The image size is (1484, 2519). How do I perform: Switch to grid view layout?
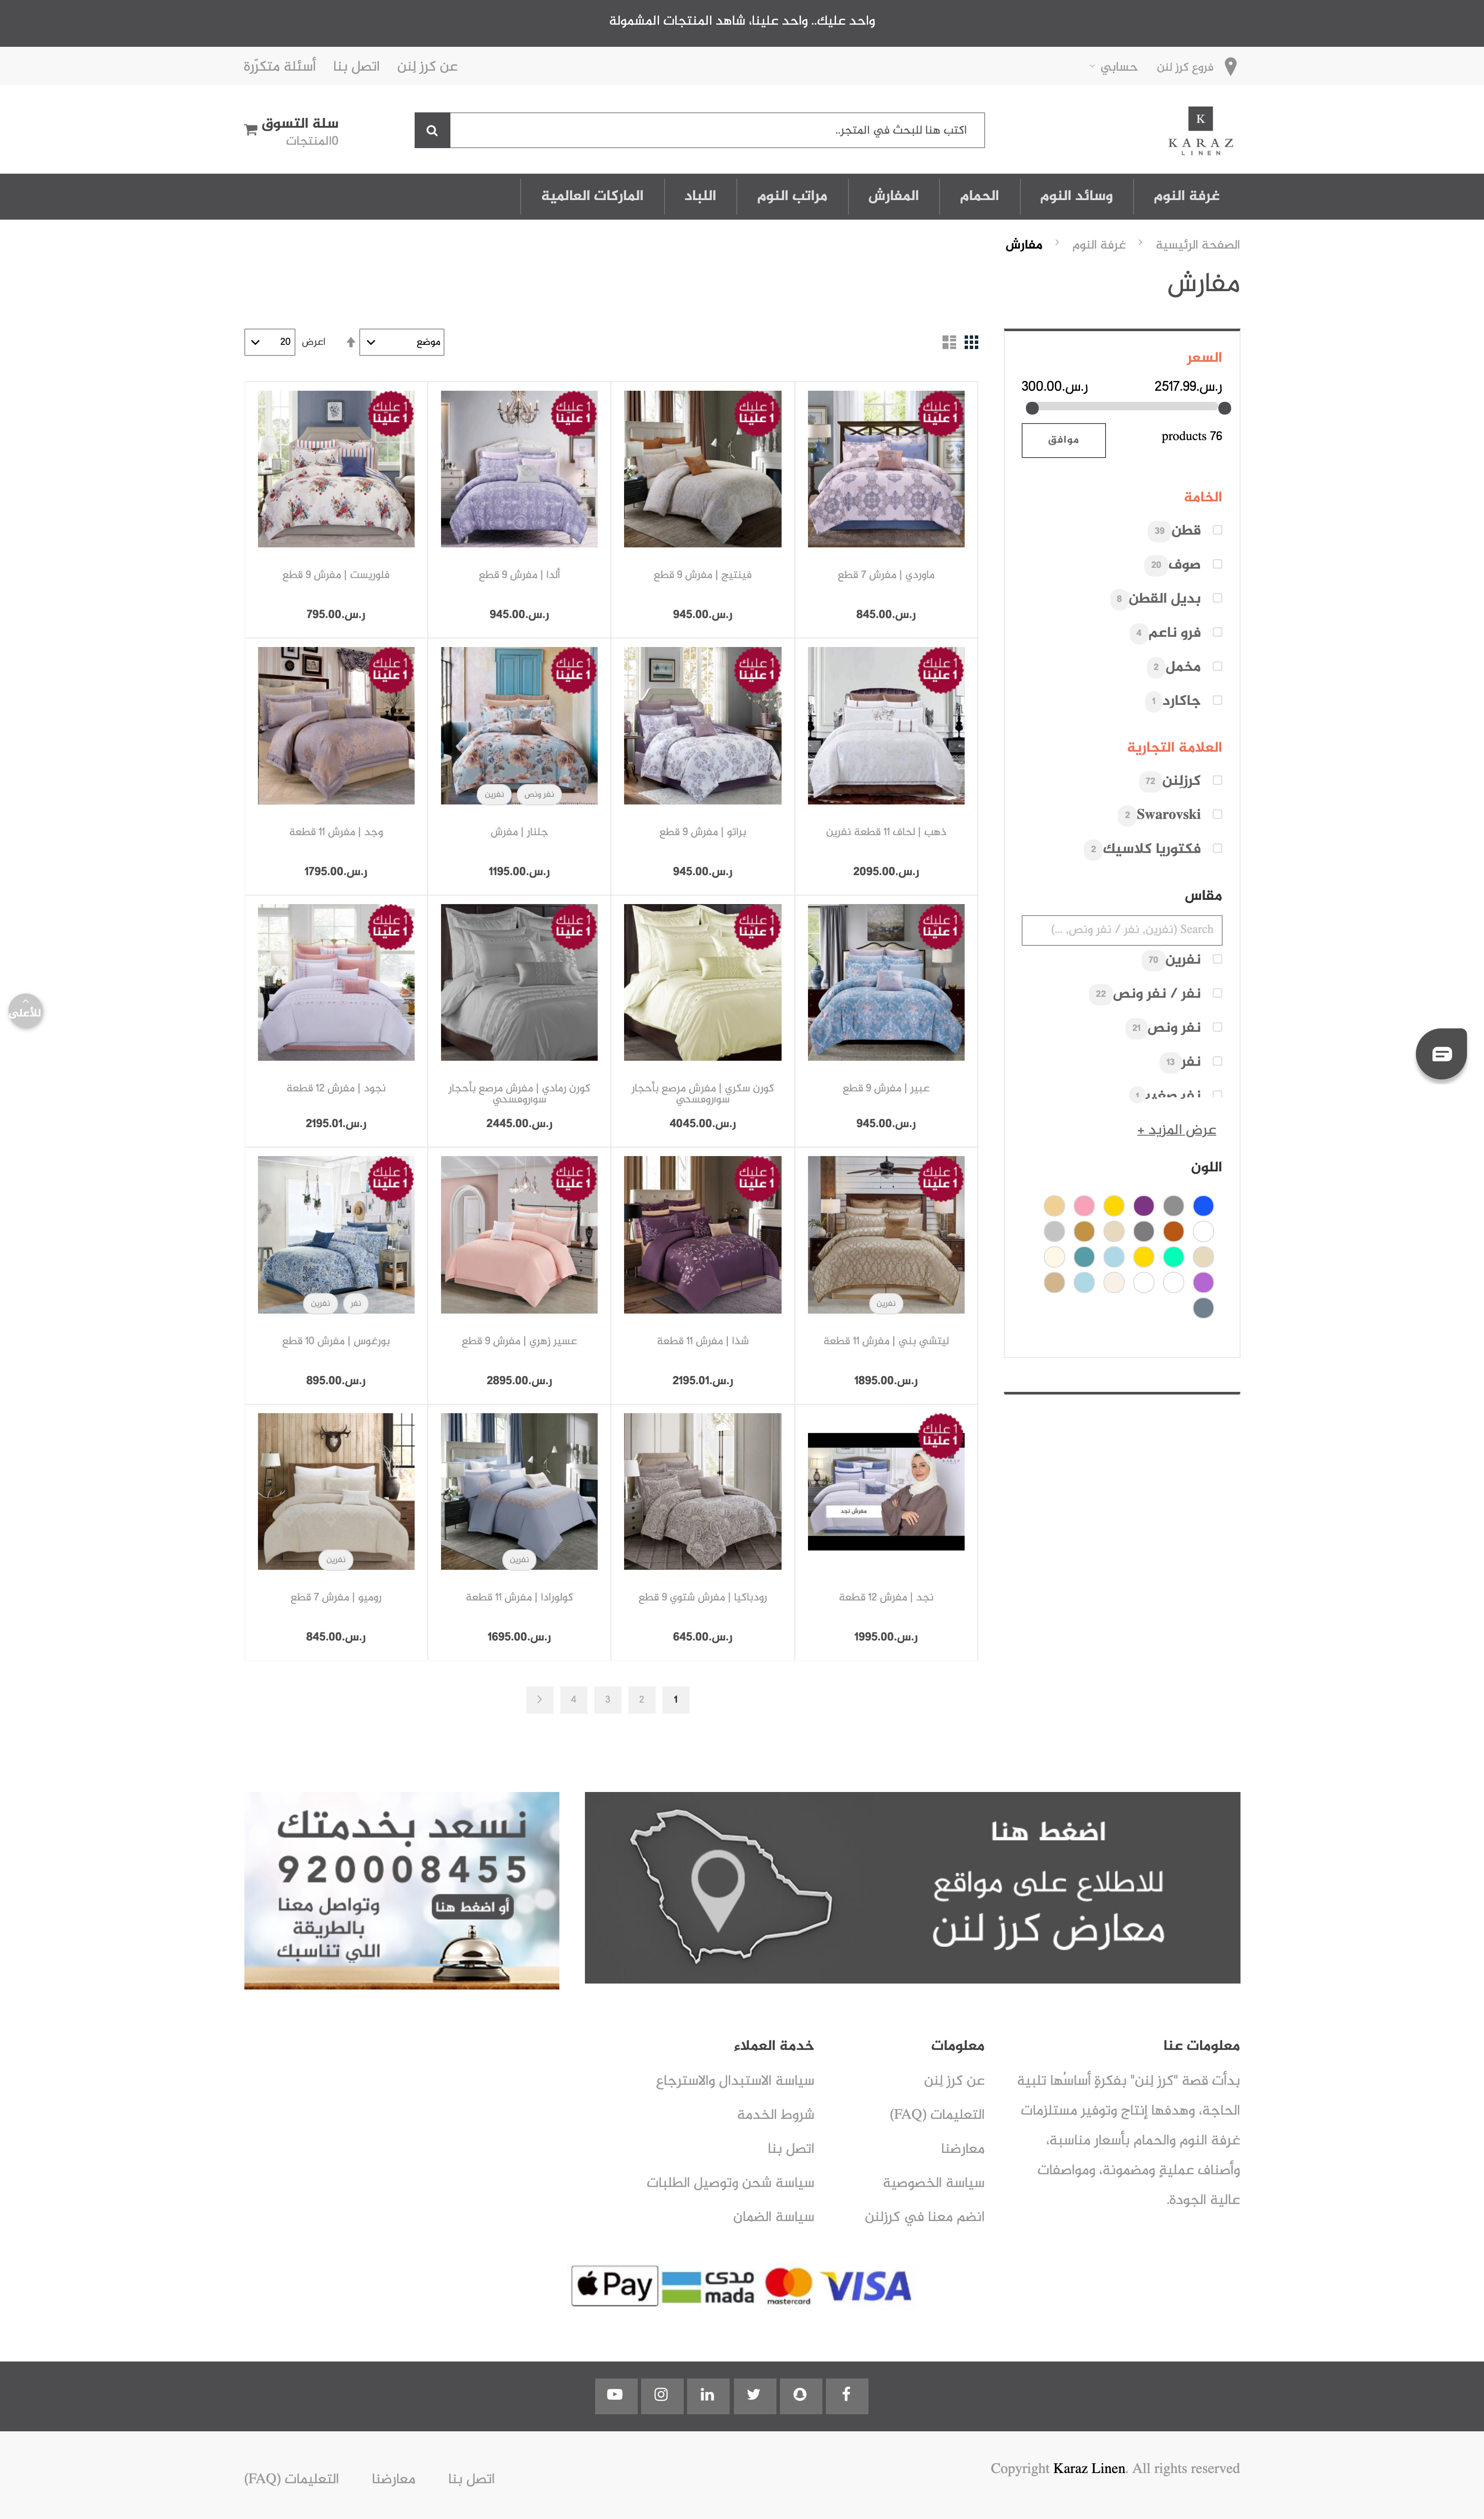point(971,342)
